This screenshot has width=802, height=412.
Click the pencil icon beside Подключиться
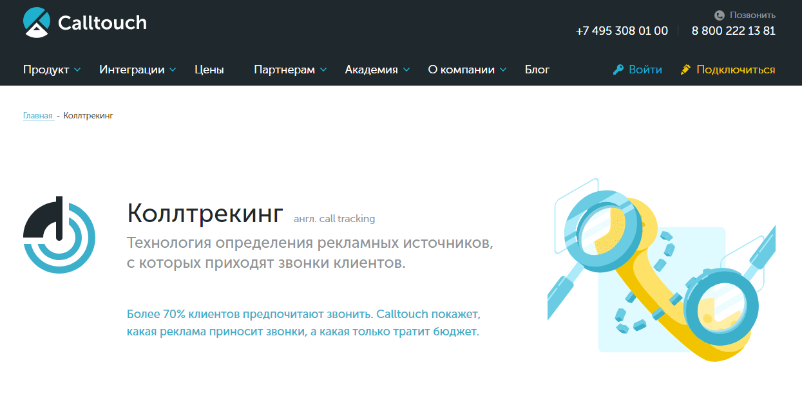click(685, 70)
